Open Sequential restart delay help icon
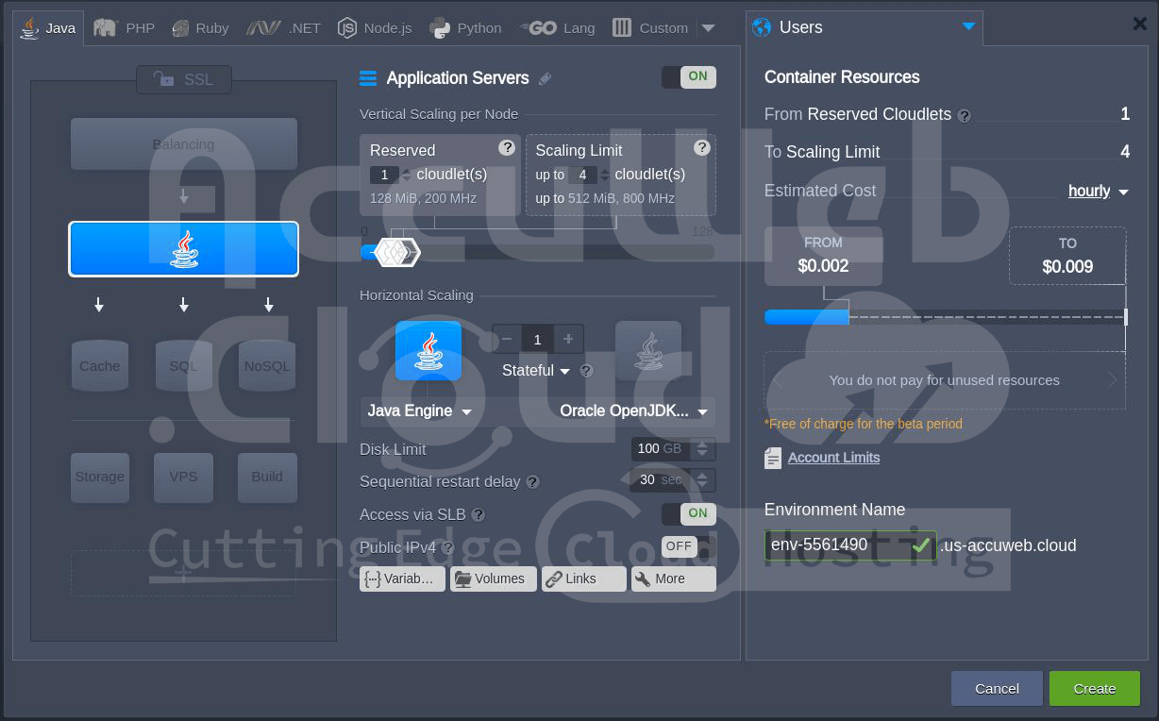 (x=533, y=482)
